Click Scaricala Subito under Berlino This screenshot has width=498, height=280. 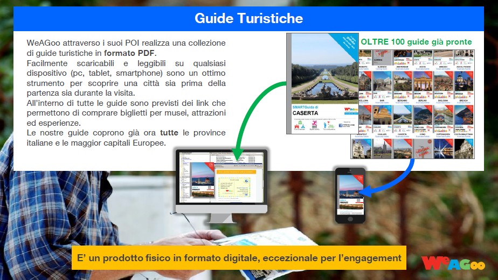(x=423, y=103)
